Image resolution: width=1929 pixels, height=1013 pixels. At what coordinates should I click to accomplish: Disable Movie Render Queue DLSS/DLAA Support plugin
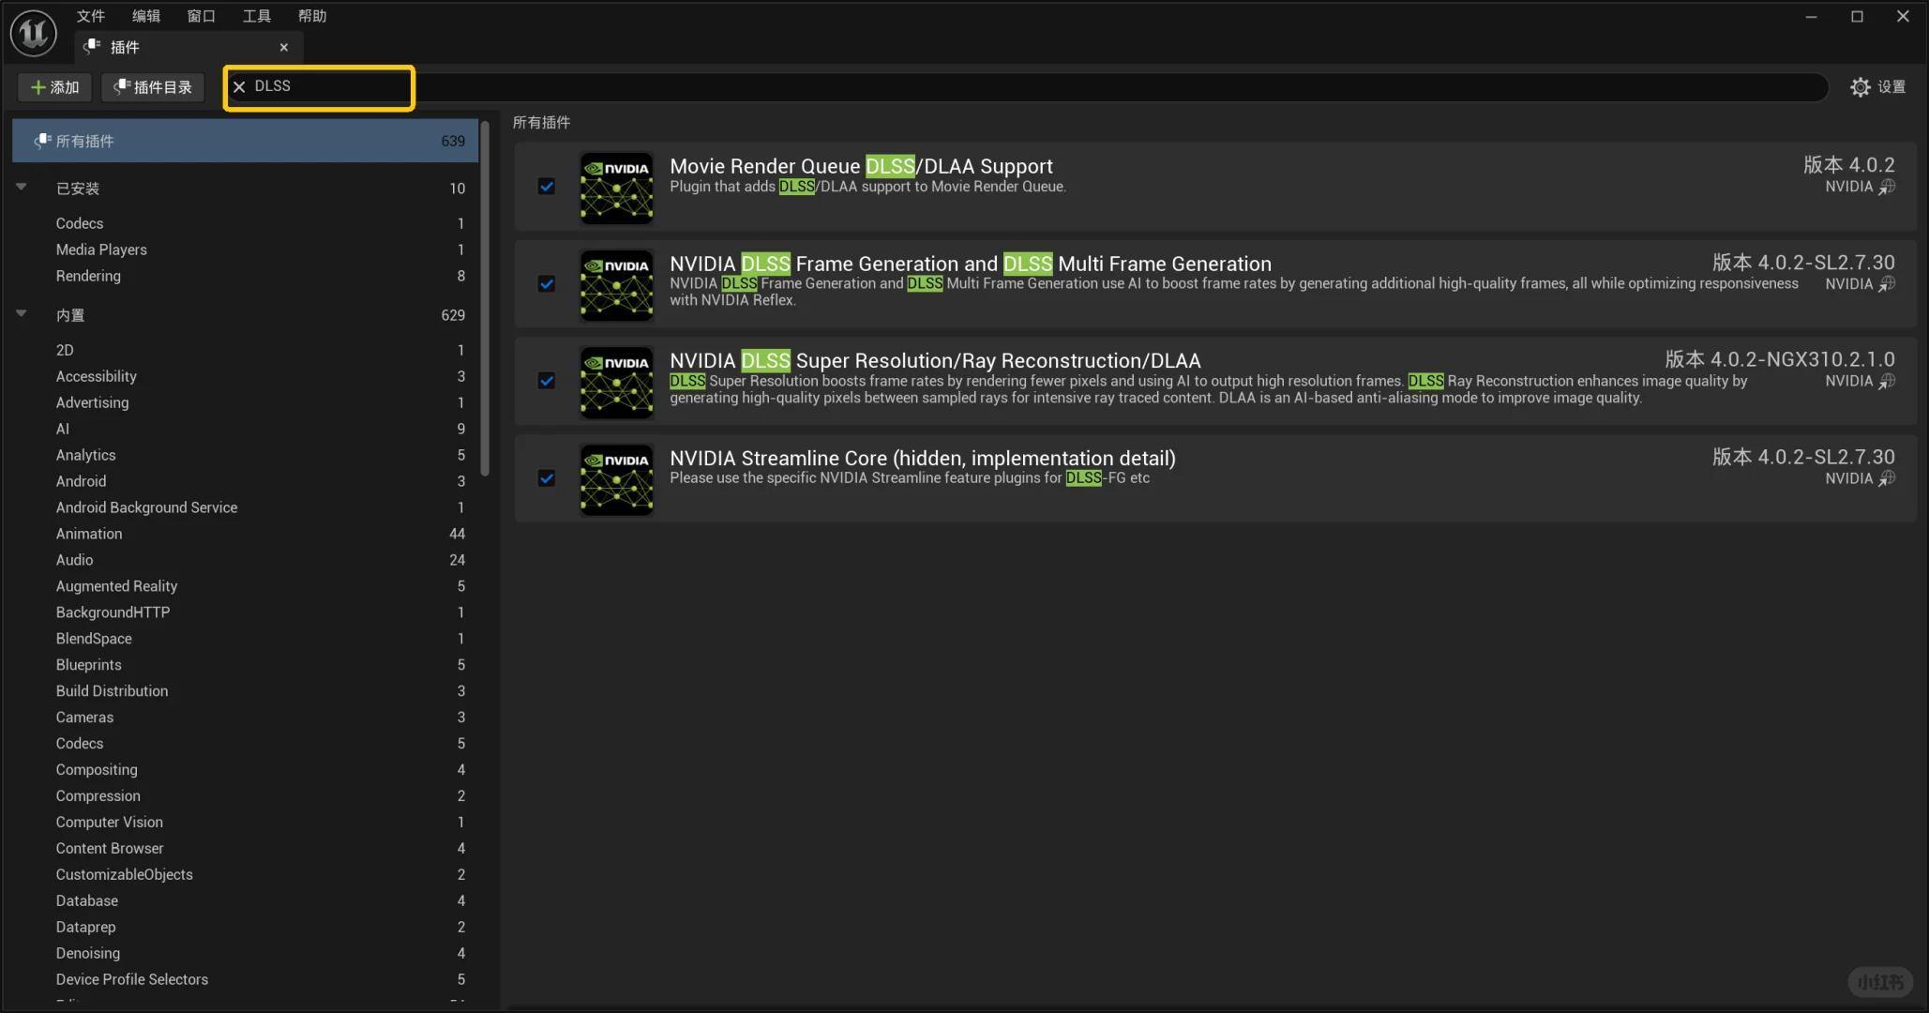click(547, 187)
